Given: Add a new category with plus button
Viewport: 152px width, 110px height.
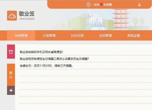Looking at the screenshot, I should tap(11, 90).
